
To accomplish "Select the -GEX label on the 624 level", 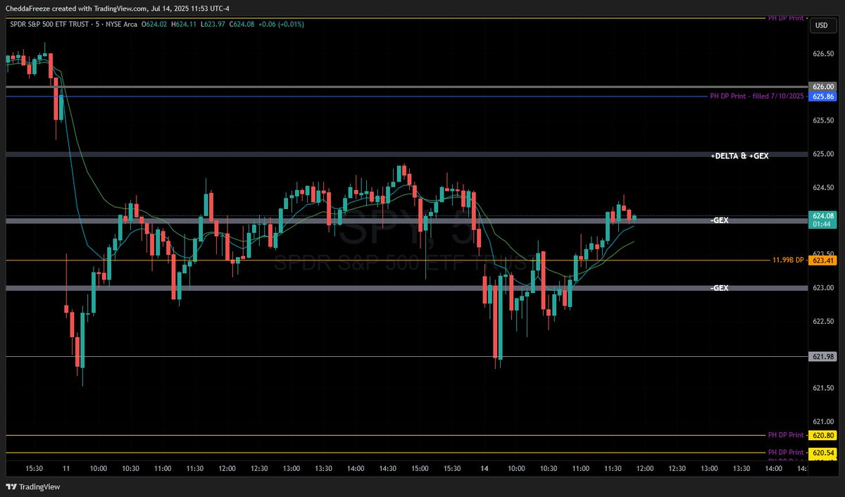I will point(720,220).
